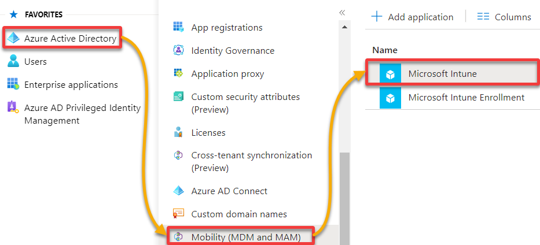Click the Columns button
This screenshot has width=540, height=245.
[504, 17]
